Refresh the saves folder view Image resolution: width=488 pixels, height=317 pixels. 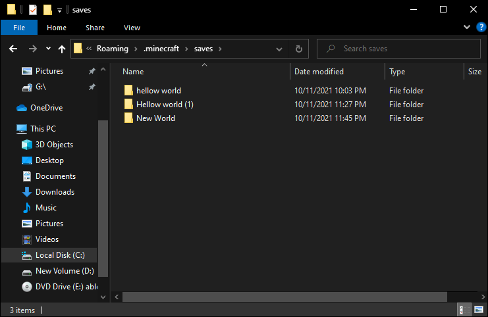click(x=299, y=49)
